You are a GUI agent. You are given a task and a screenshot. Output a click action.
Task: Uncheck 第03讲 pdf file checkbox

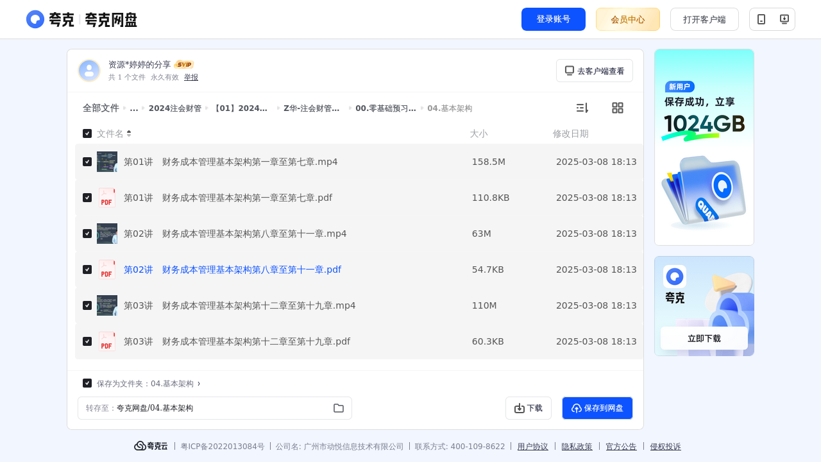[87, 341]
